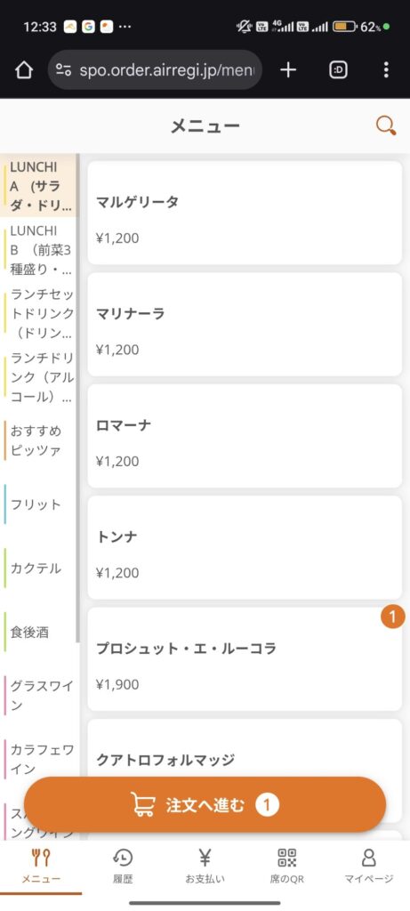
Task: Select the プロシュット・エ・ルーコラ item
Action: click(x=245, y=659)
